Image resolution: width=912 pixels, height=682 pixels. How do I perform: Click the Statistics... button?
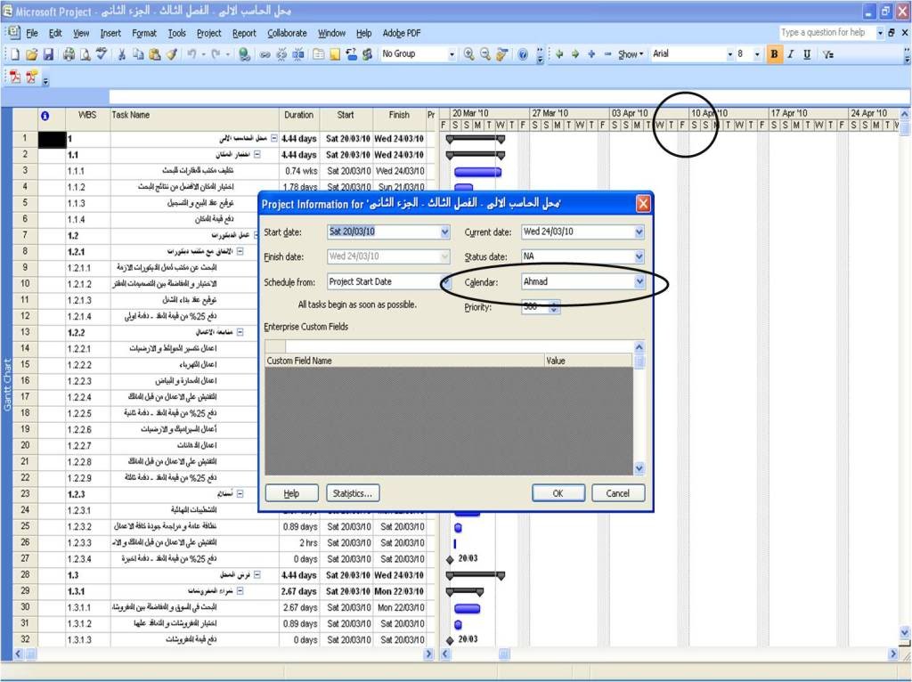point(353,493)
